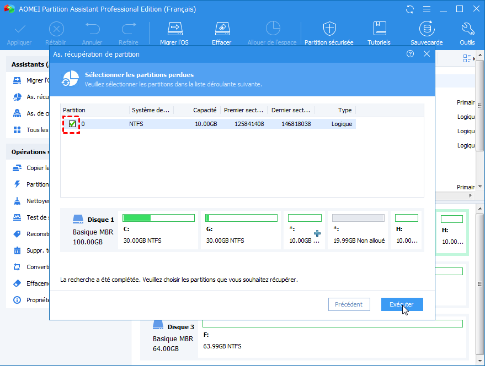Click the 146818038 last sector value

click(x=296, y=124)
